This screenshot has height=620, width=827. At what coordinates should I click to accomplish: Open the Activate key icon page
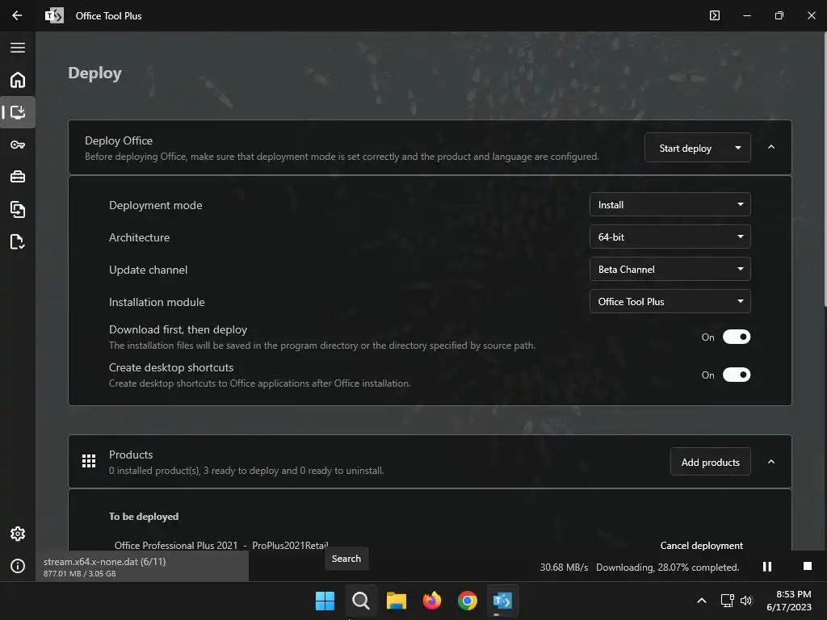18,145
